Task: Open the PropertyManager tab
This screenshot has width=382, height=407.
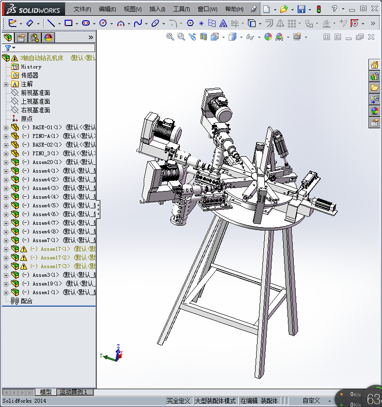Action: coord(21,38)
